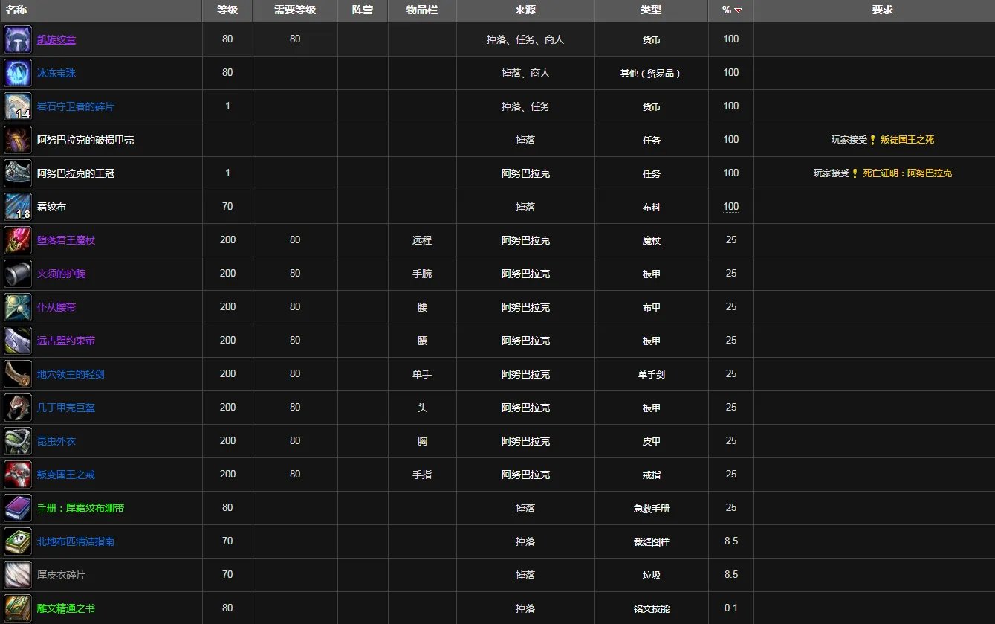Click the 火须的护腕 bracer icon

18,274
